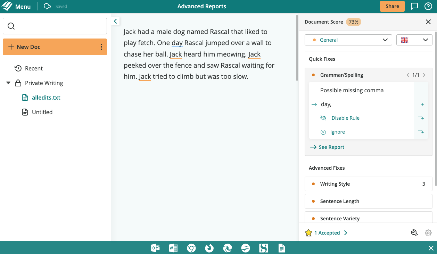Open the Chrome extension icon
The image size is (437, 254).
(x=191, y=248)
